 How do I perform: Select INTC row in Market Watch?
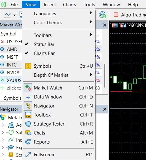click(11, 65)
